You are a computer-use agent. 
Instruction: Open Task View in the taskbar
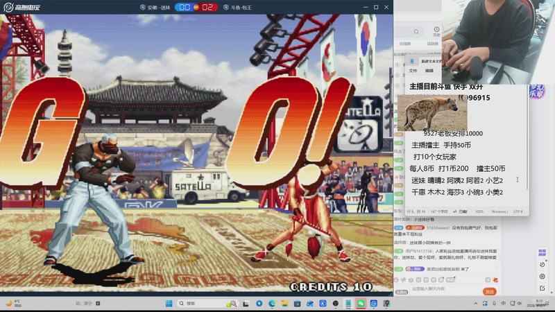[x=246, y=304]
